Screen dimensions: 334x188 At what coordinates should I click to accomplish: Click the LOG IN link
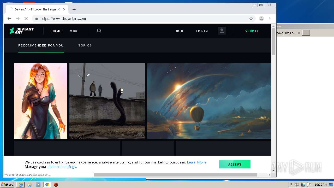pos(202,31)
